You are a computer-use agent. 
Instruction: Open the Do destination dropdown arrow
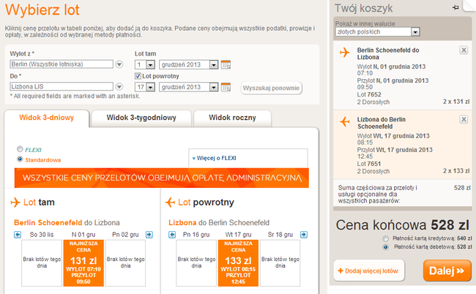pyautogui.click(x=119, y=87)
